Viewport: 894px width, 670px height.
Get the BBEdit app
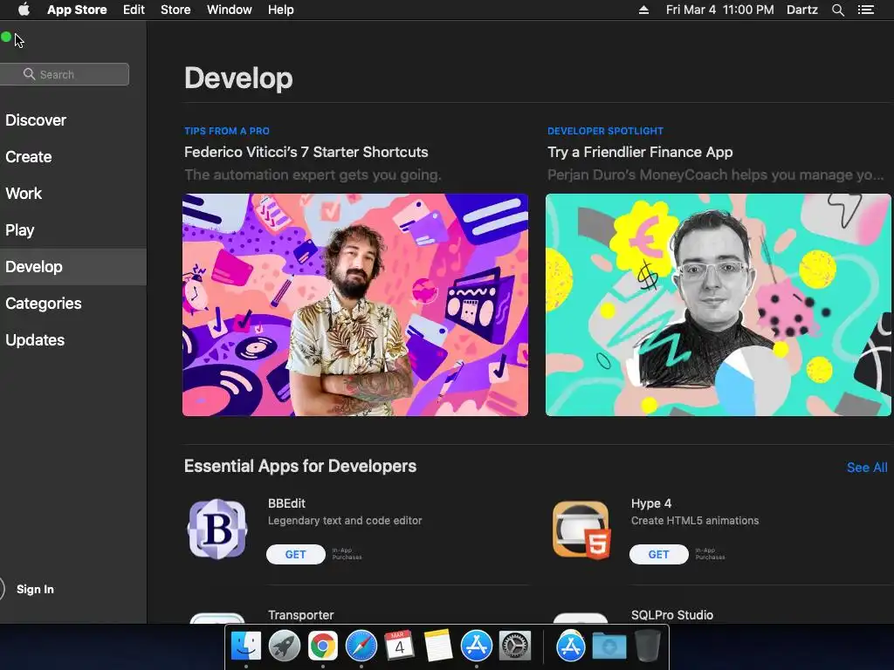coord(296,554)
